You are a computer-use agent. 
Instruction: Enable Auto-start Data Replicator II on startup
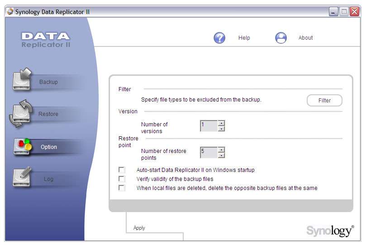click(122, 170)
